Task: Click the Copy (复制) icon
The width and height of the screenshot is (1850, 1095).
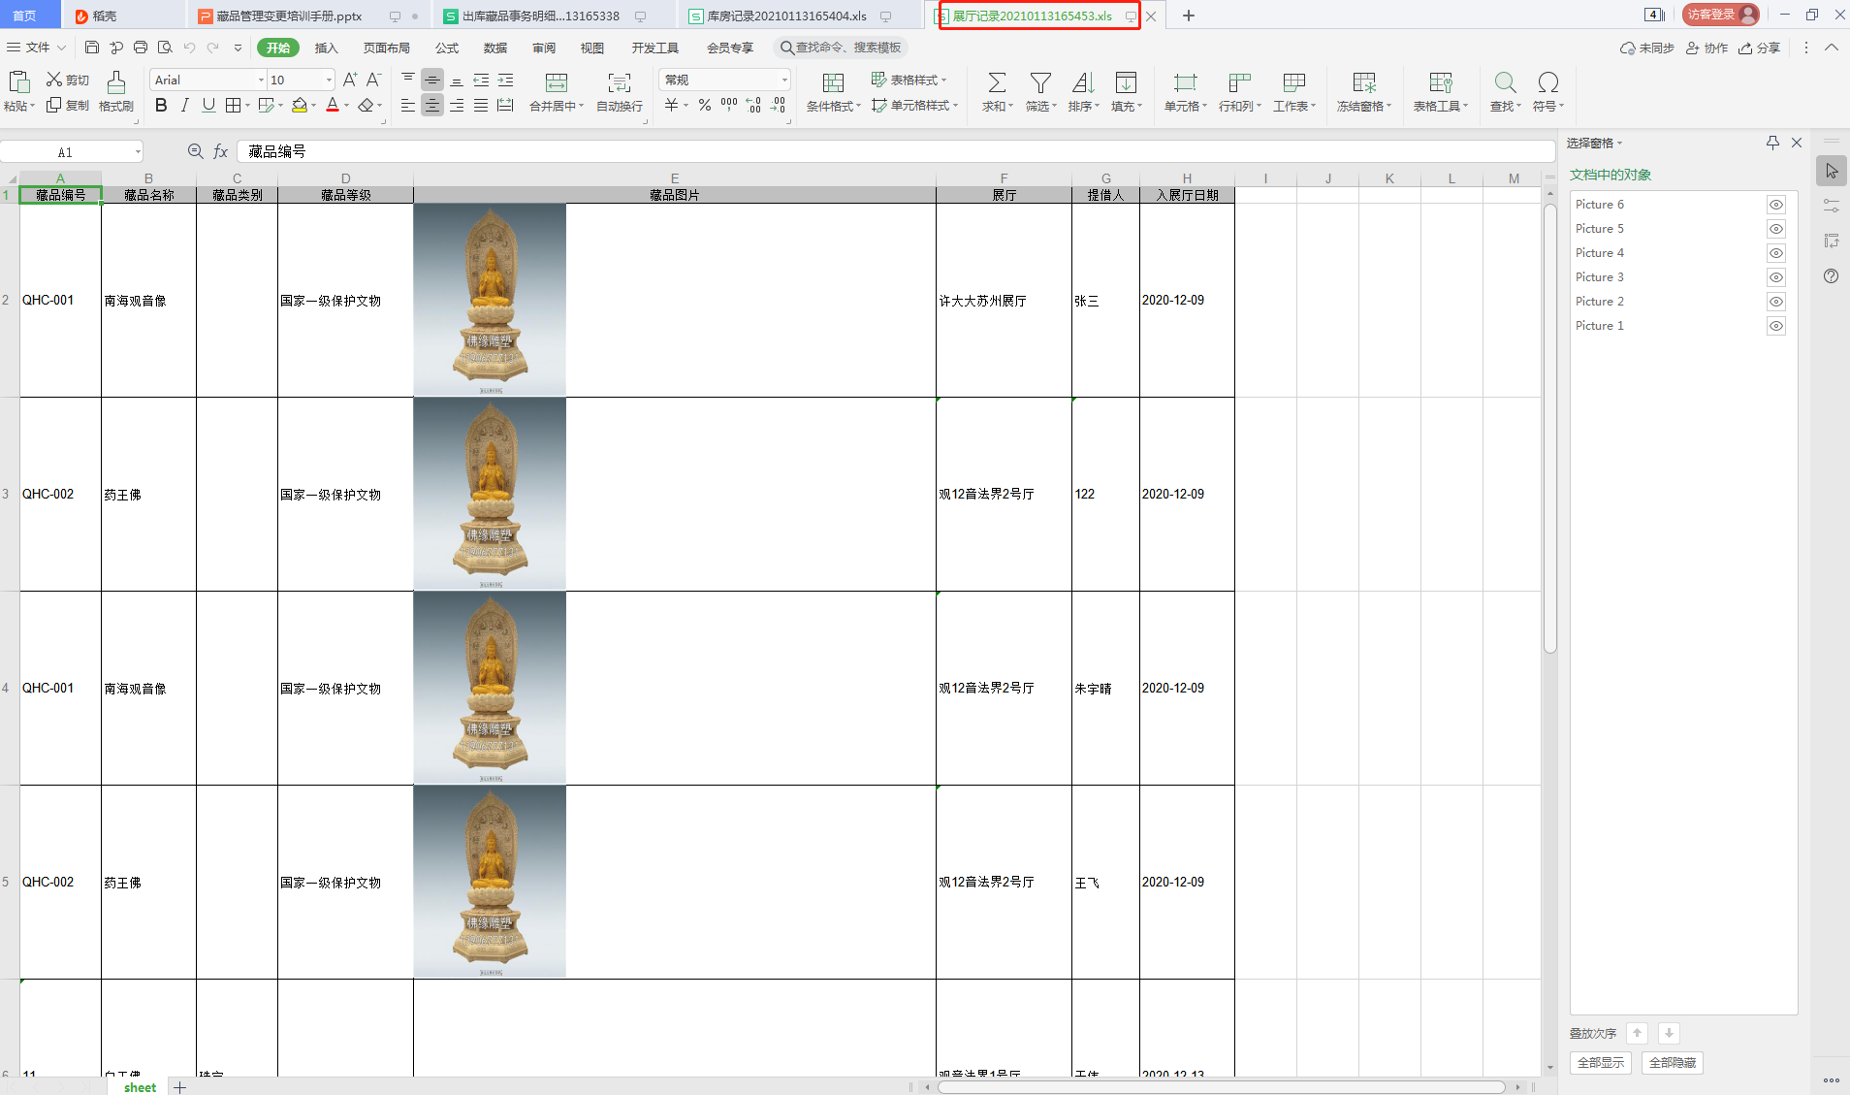Action: click(x=54, y=105)
